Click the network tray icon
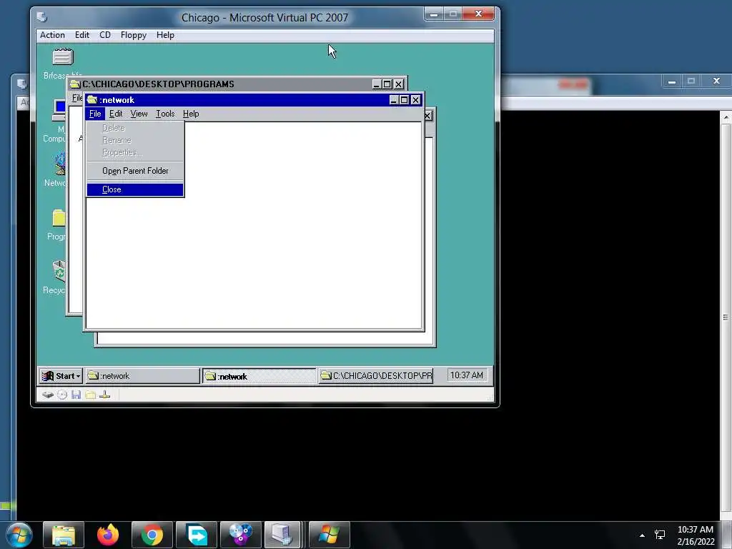 (660, 535)
